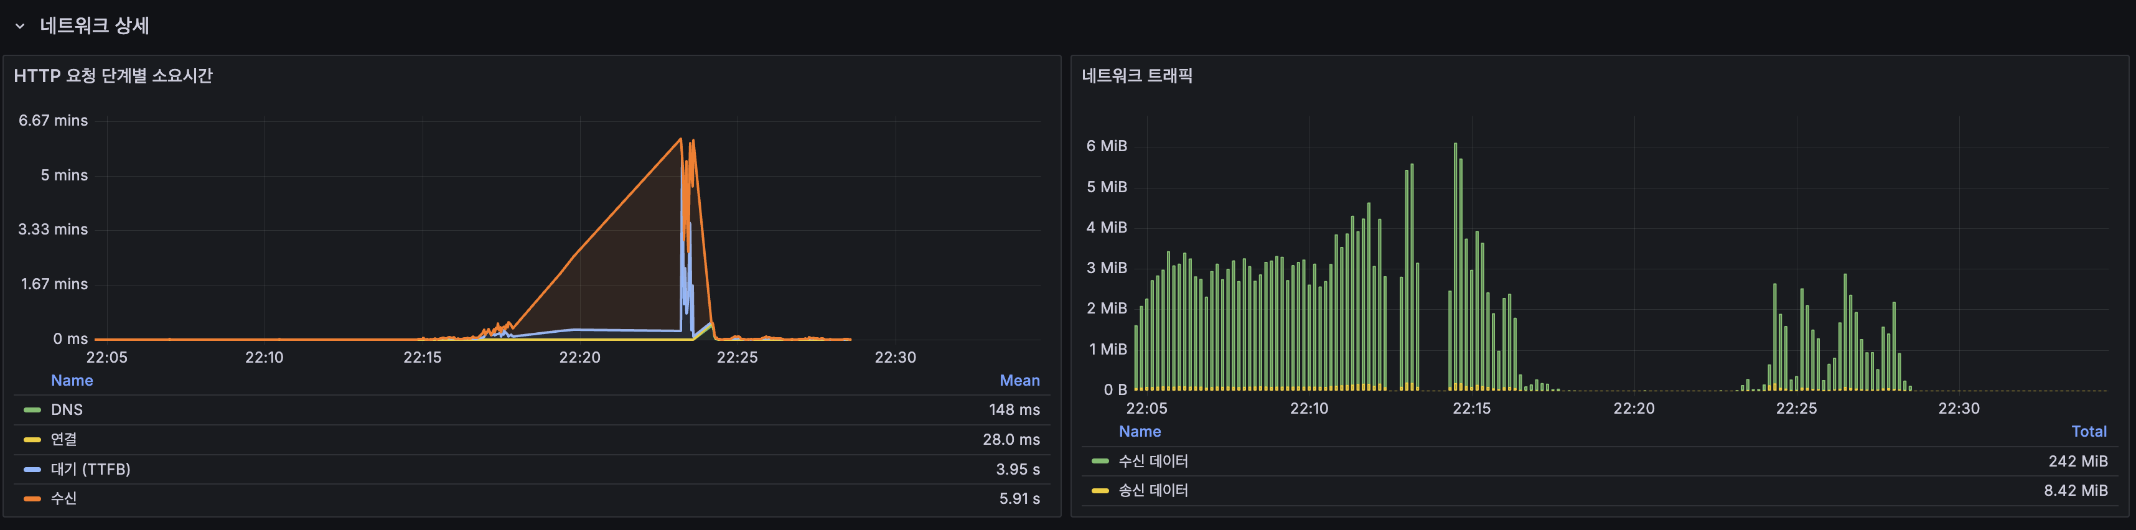The image size is (2136, 530).
Task: Click the 0 ms y-axis label
Action: point(70,339)
